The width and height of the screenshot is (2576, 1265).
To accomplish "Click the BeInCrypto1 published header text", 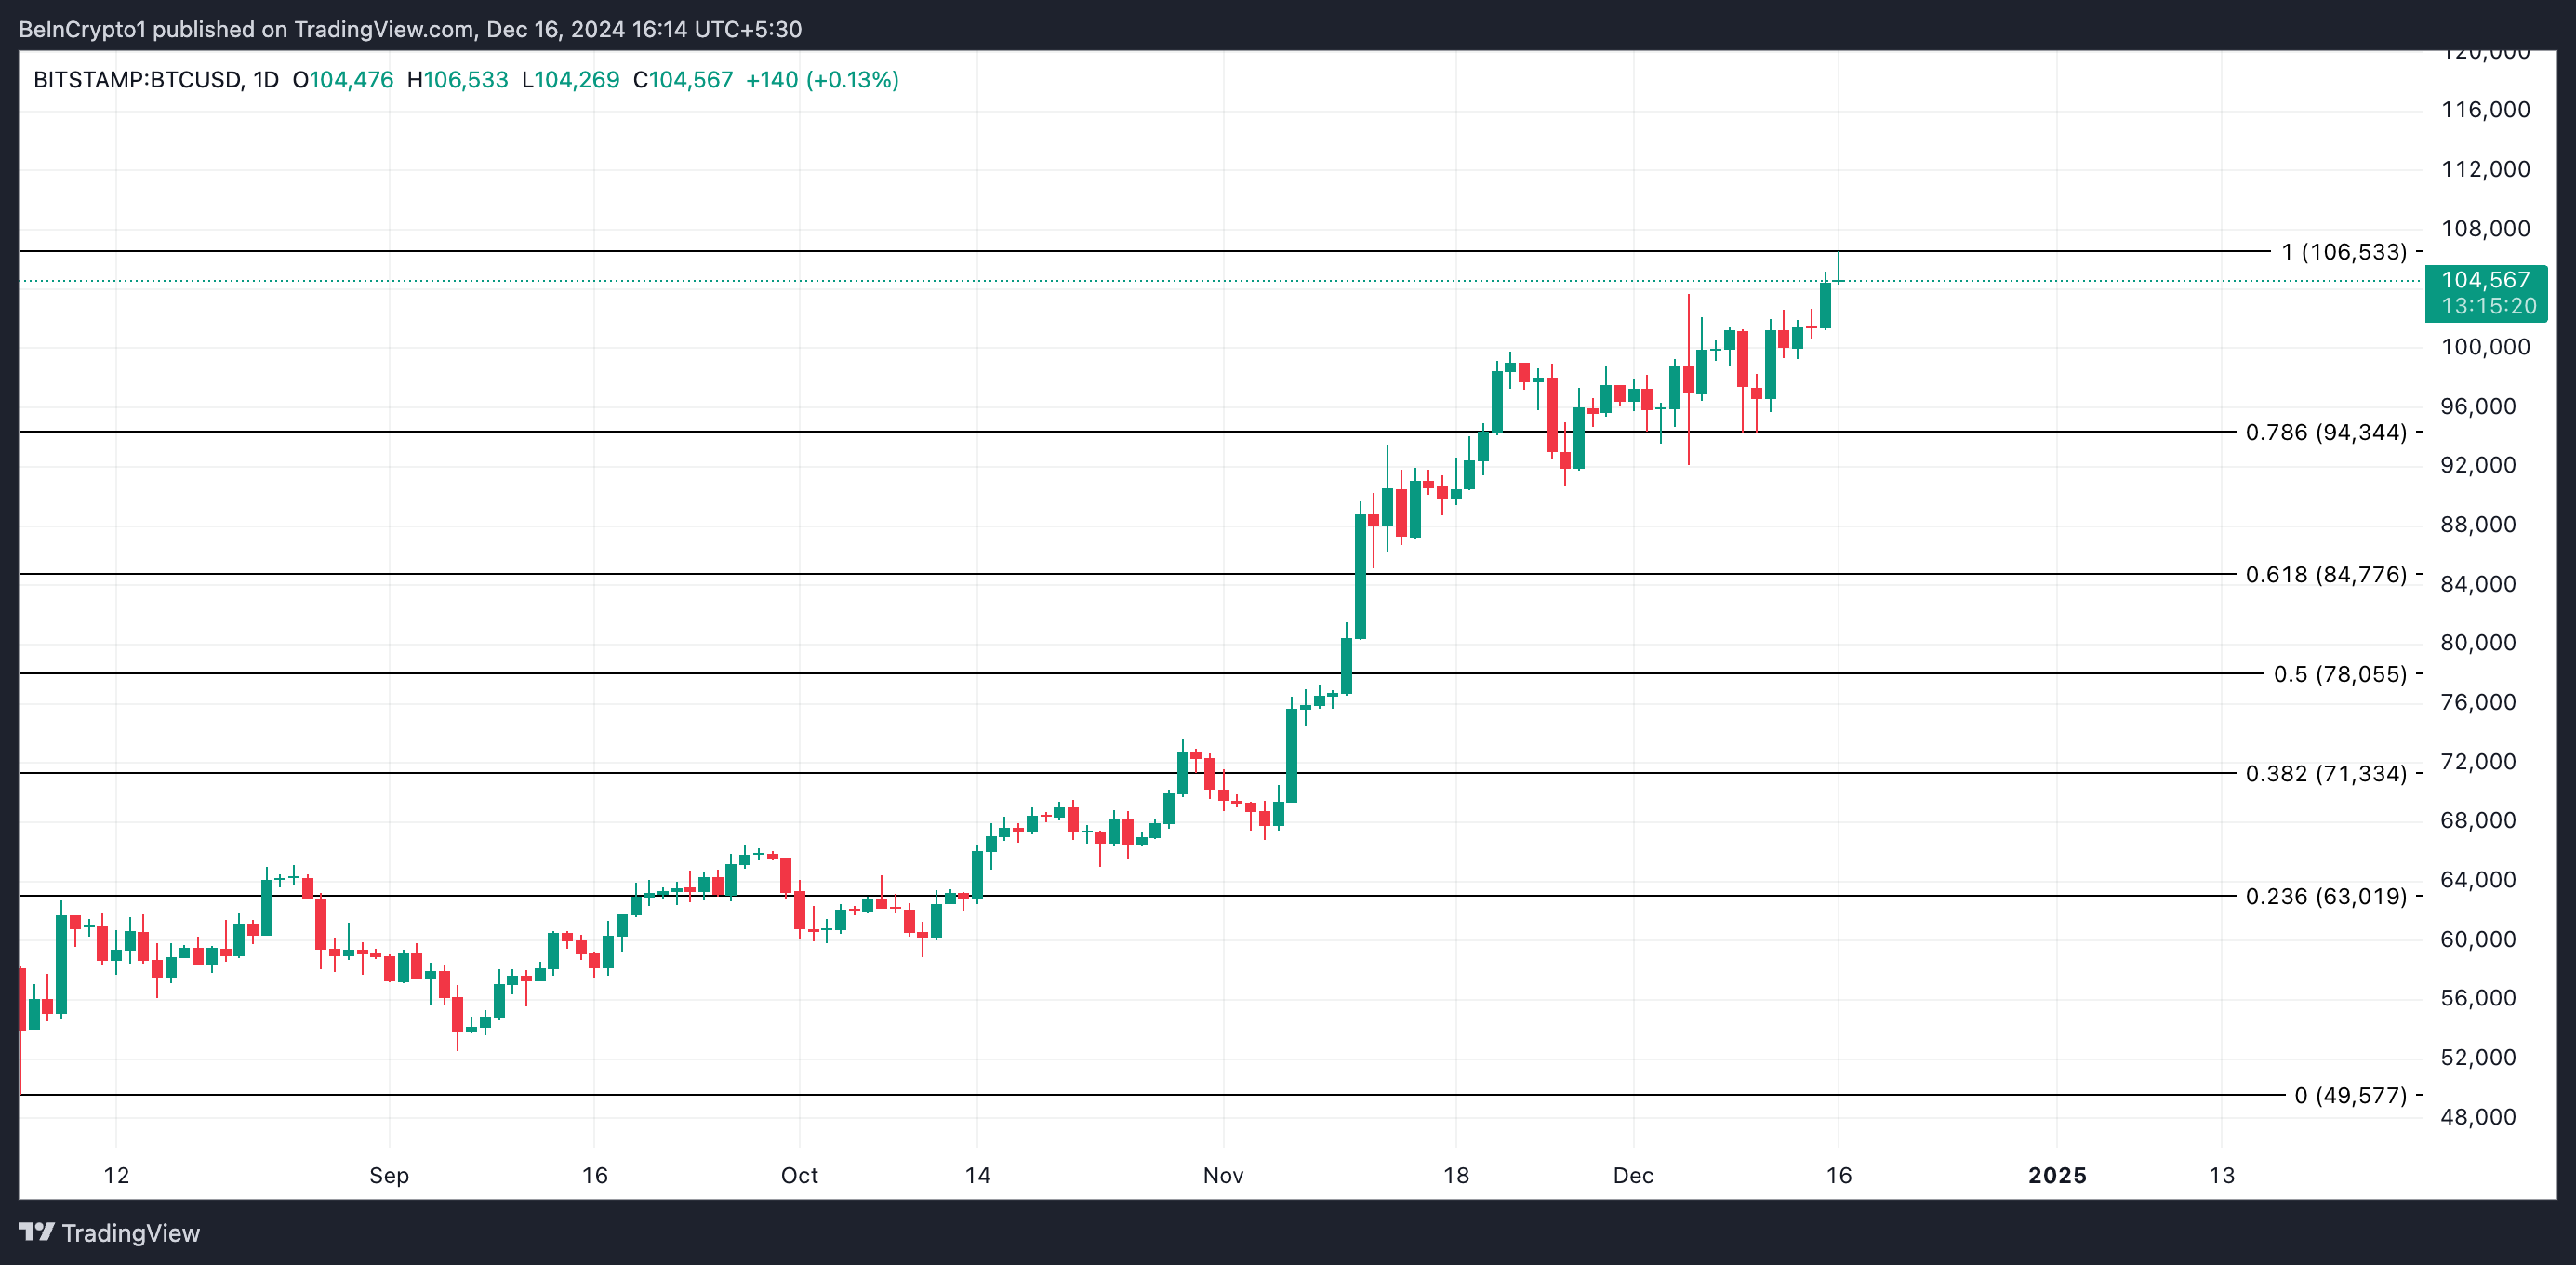I will point(410,29).
